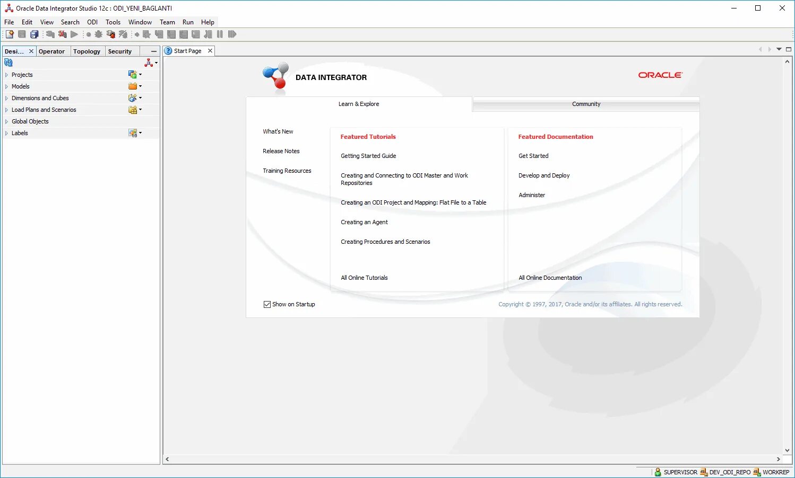Open Creating Procedures and Scenarios tutorial
The width and height of the screenshot is (795, 478).
coord(385,242)
